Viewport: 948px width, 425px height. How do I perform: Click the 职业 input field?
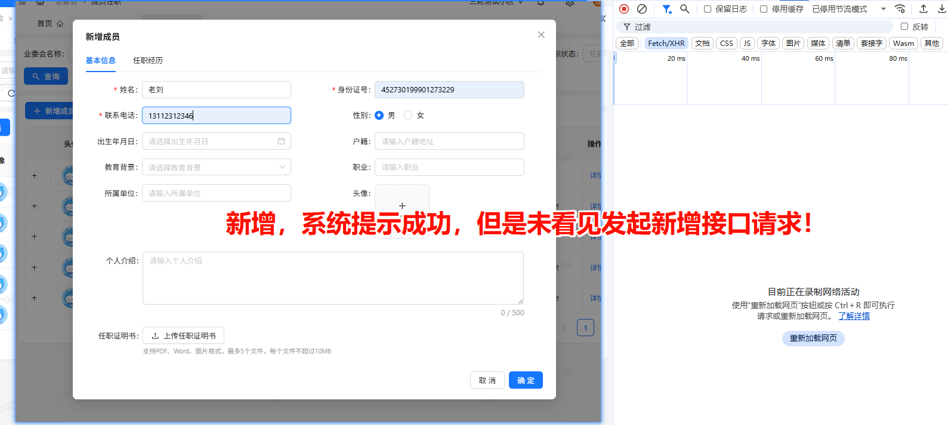click(449, 167)
